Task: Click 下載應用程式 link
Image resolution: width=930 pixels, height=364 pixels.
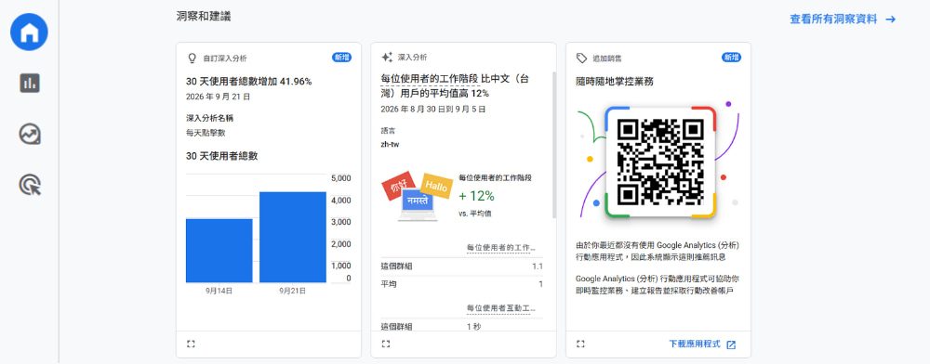Action: pos(694,344)
